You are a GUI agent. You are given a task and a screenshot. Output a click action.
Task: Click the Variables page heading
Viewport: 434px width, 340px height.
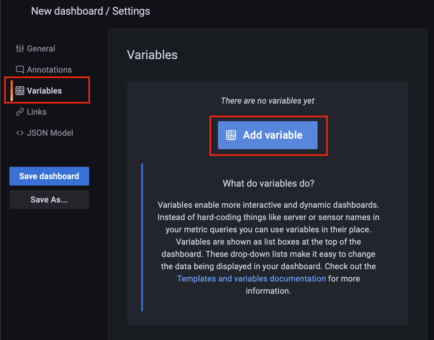click(152, 55)
